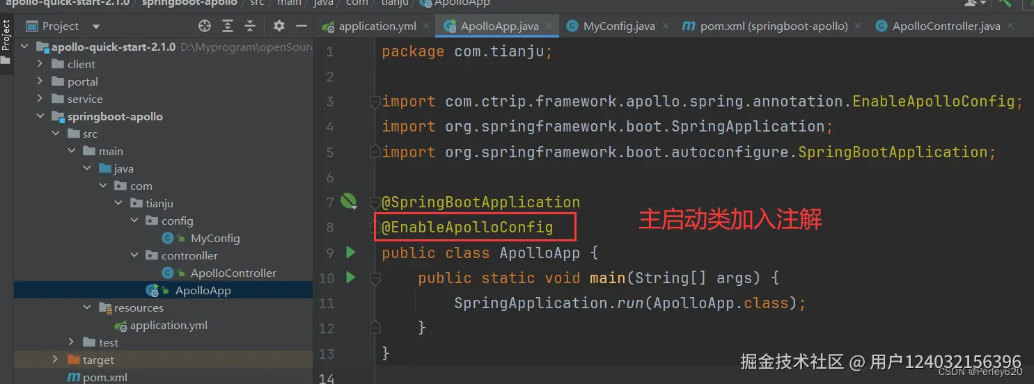1034x384 pixels.
Task: Select ApolloApp in project tree
Action: (x=203, y=290)
